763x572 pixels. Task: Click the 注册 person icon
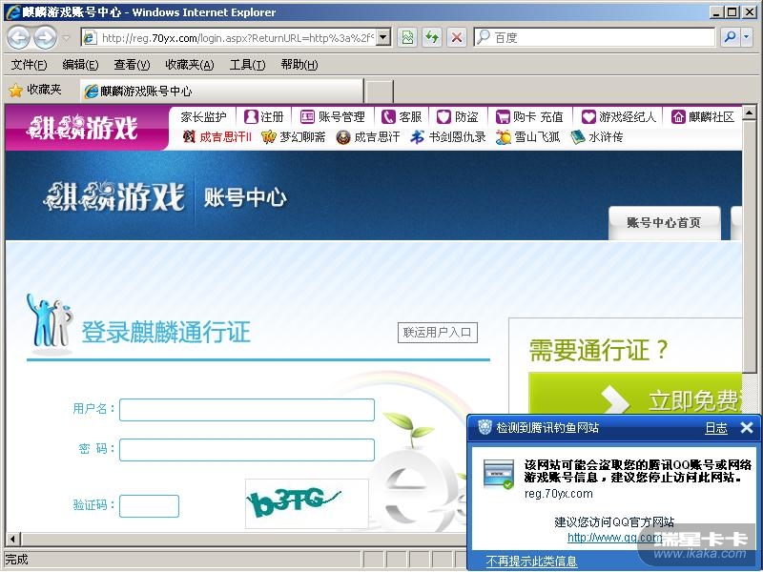point(251,116)
